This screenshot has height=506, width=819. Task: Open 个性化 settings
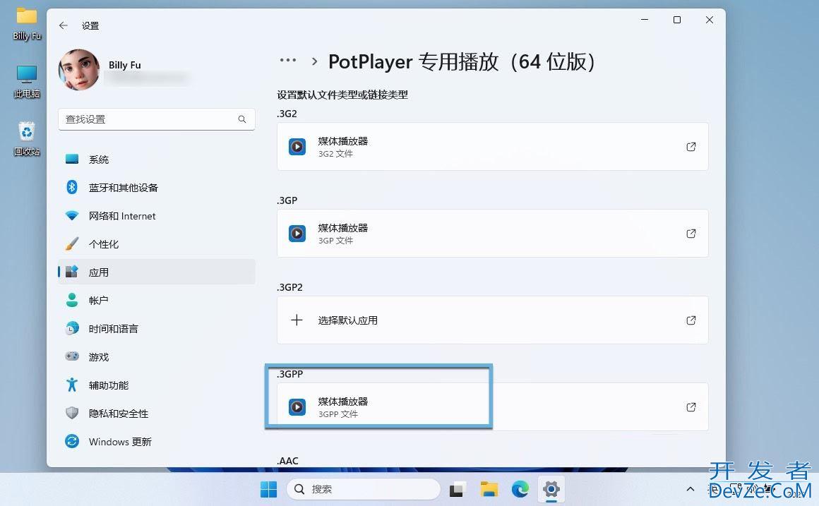[157, 244]
